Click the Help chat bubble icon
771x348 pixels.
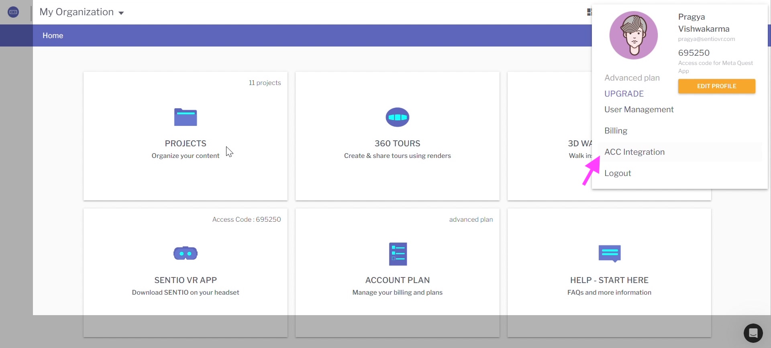(610, 254)
